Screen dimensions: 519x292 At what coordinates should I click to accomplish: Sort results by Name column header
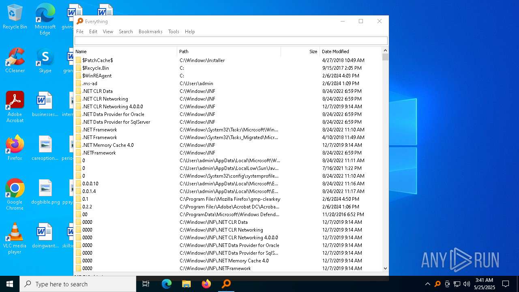pos(126,52)
